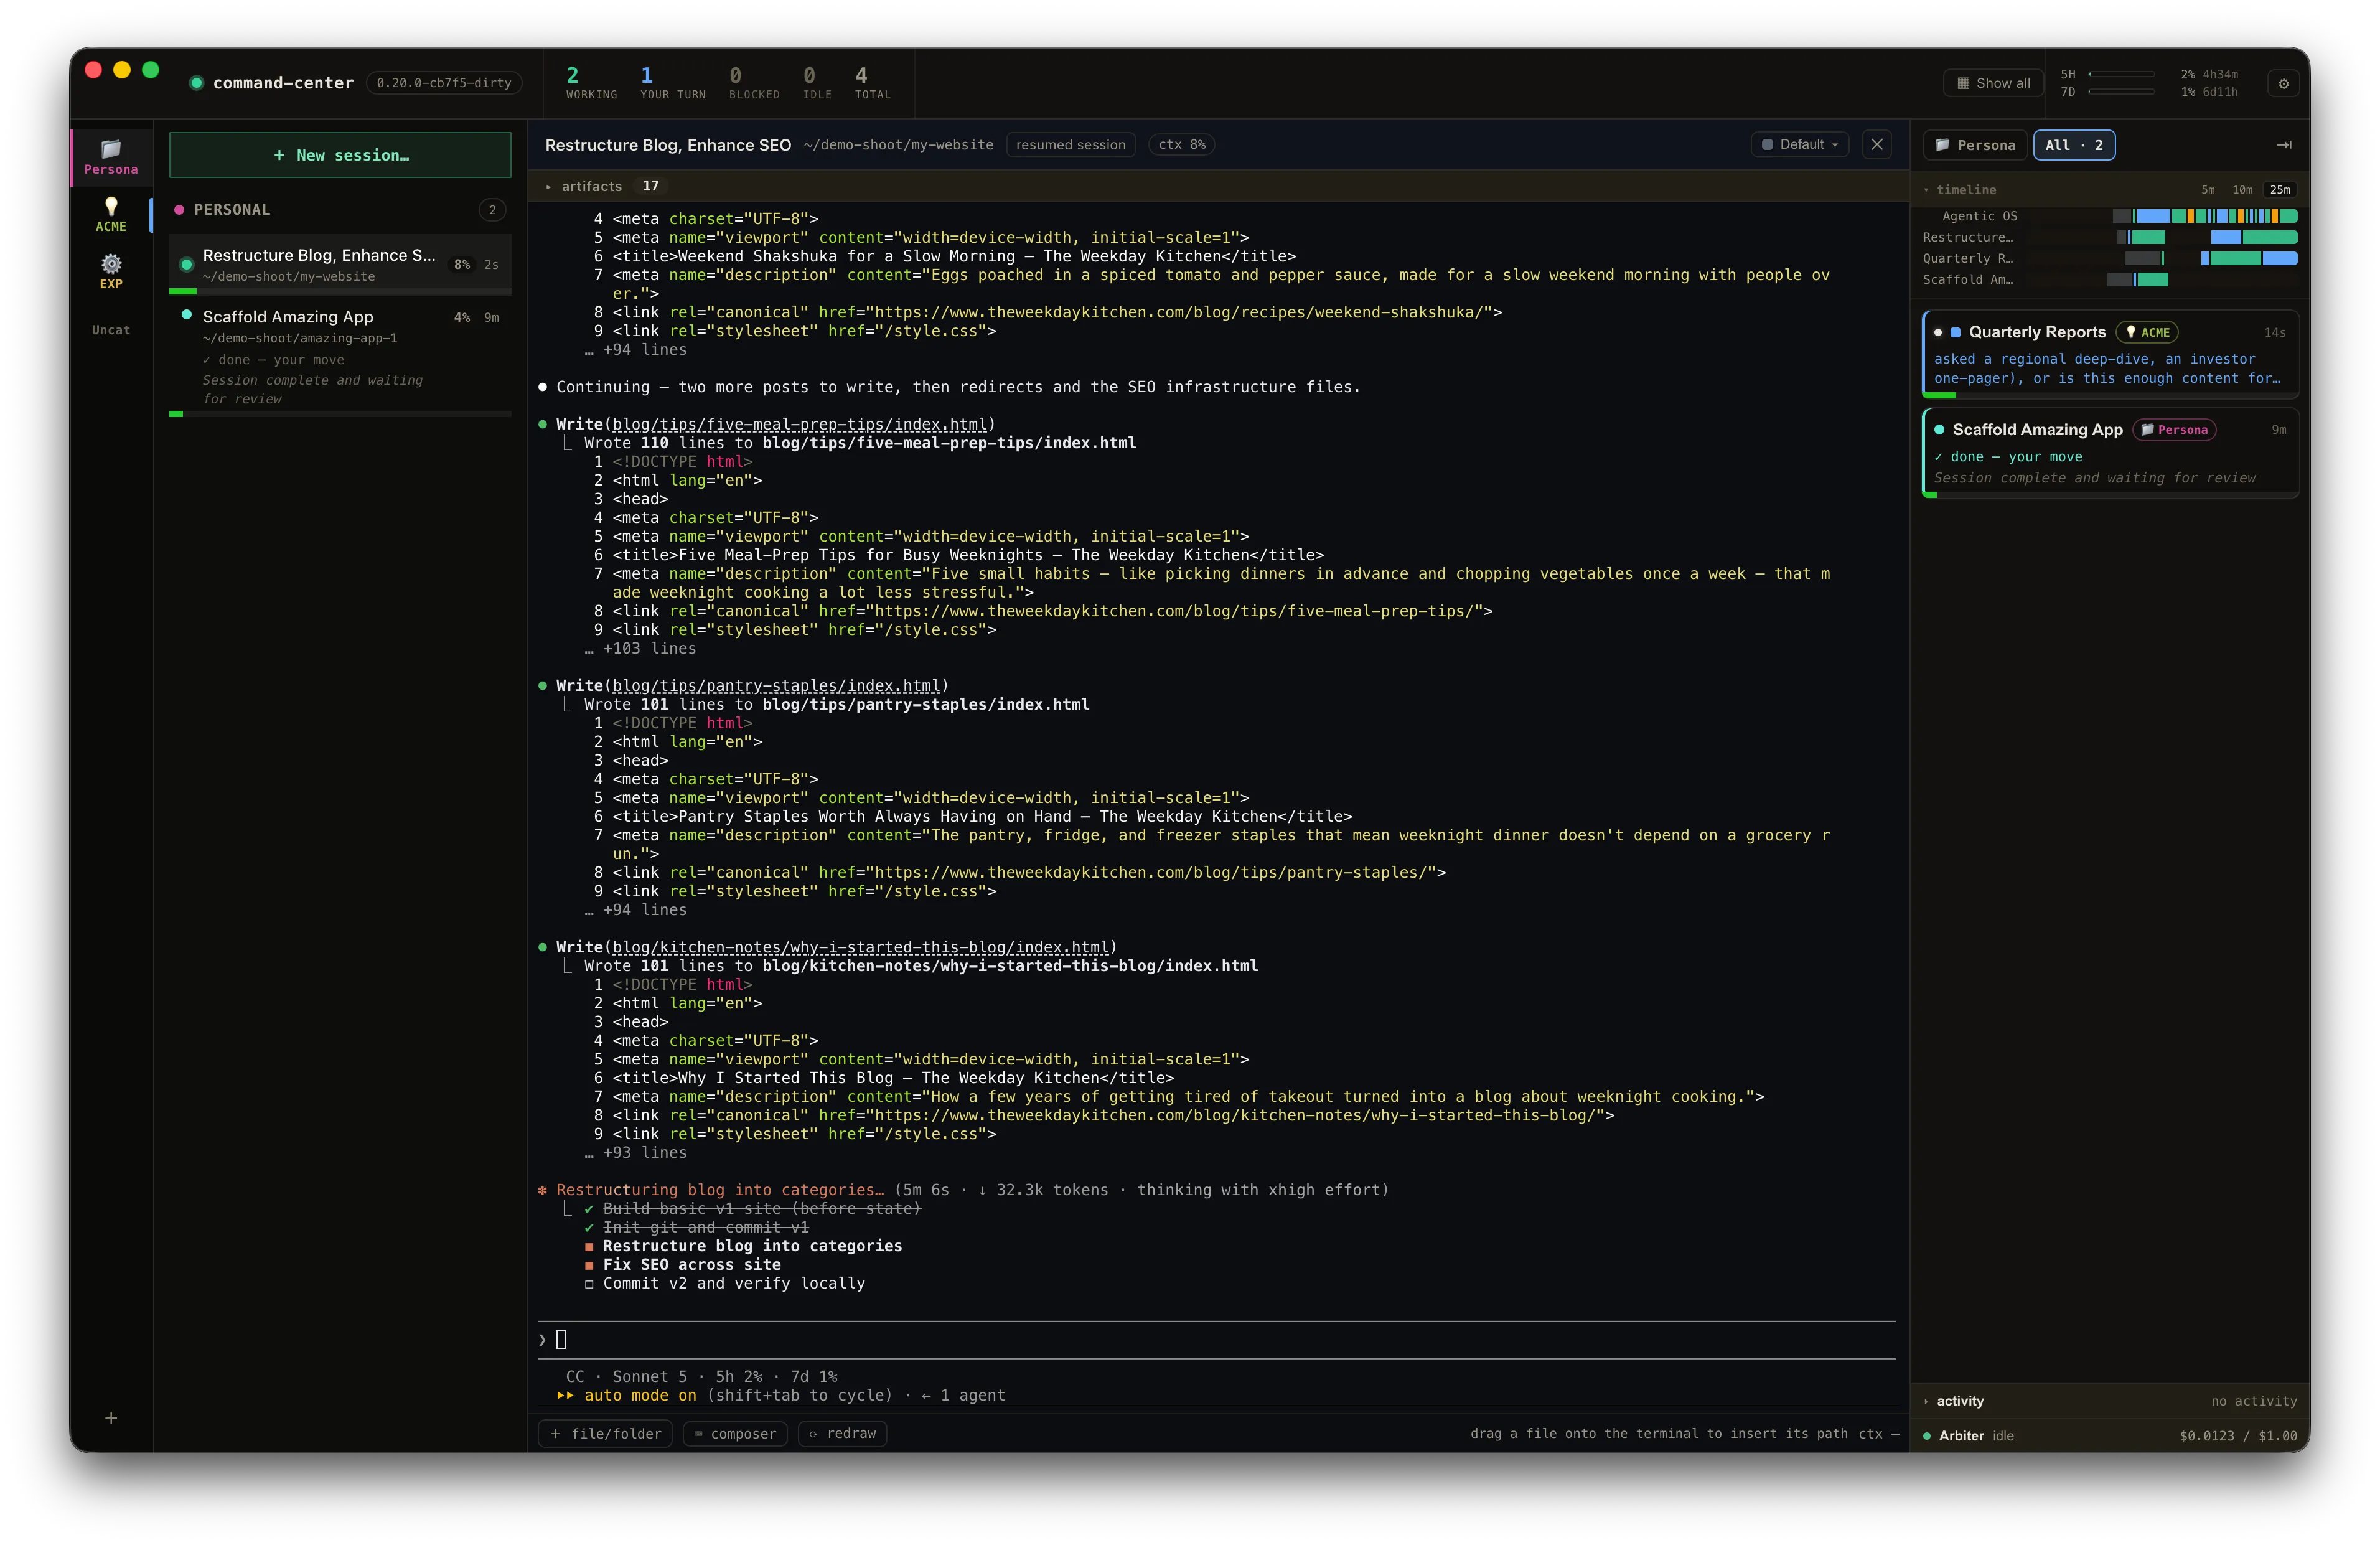Click the Init git and commit v1 todo
Image resolution: width=2380 pixels, height=1545 pixels.
coord(705,1228)
